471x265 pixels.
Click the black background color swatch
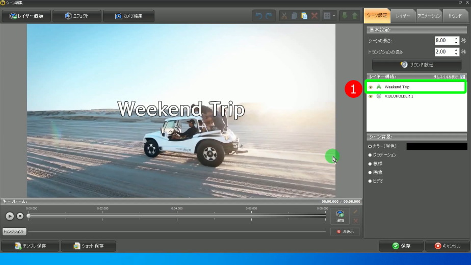pyautogui.click(x=436, y=146)
